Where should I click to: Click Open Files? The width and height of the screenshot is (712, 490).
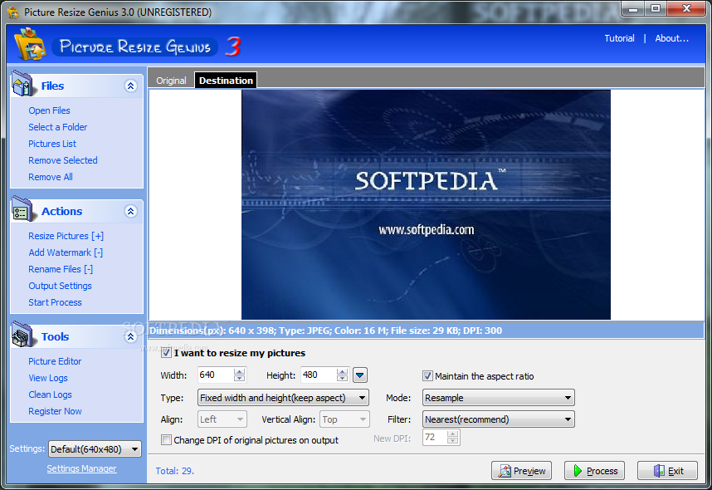pyautogui.click(x=49, y=110)
